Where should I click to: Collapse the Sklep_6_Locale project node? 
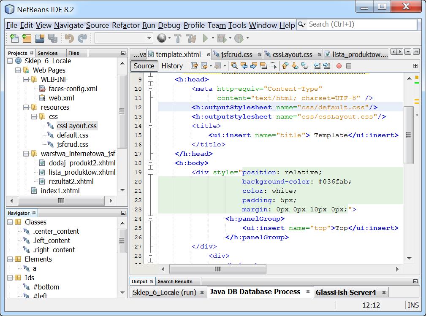click(x=10, y=61)
